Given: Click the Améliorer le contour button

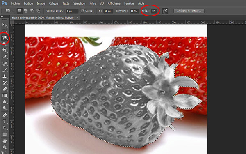Looking at the screenshot, I should point(189,11).
